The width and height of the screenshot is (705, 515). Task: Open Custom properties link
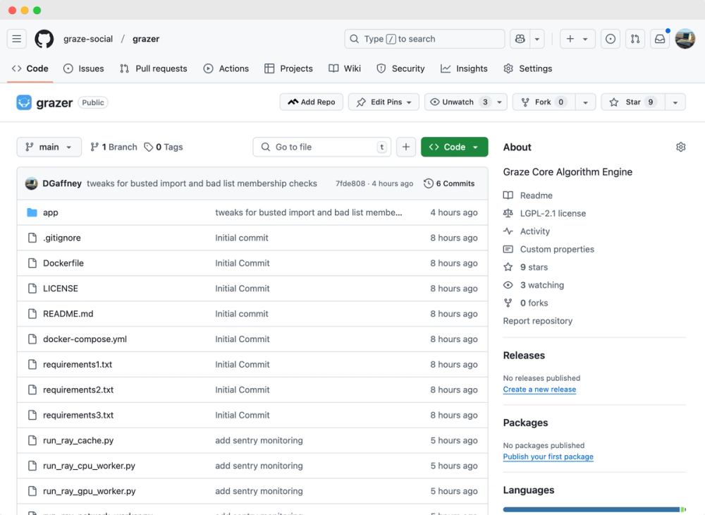click(548, 249)
